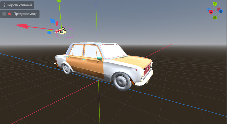Click the Предпросмотр label text
Viewport: 227px width, 124px height.
(x=25, y=14)
